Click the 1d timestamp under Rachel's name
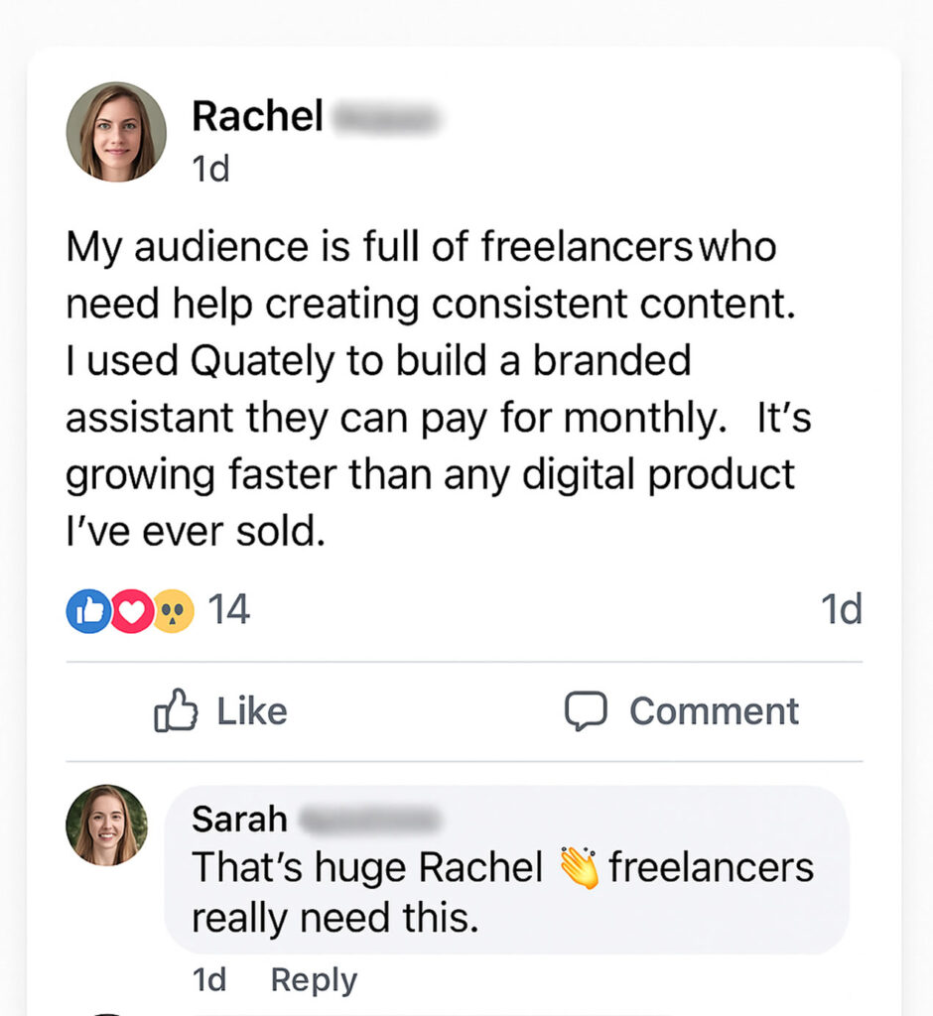 (x=210, y=169)
